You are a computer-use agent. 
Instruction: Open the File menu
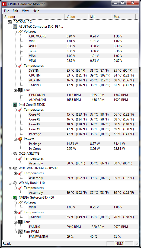7,11
